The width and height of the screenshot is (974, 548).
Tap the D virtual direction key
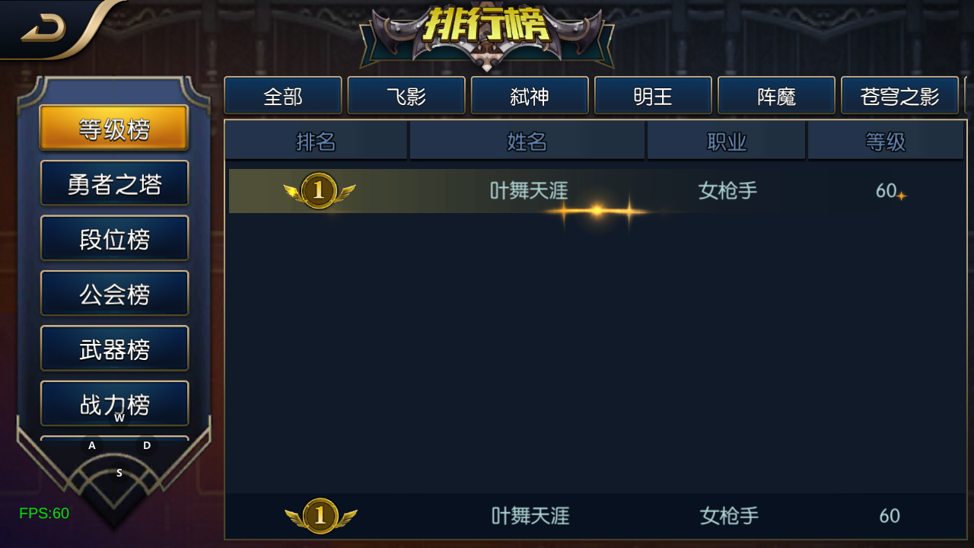147,445
